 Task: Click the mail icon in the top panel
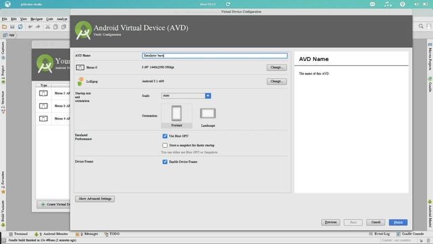[372, 4]
